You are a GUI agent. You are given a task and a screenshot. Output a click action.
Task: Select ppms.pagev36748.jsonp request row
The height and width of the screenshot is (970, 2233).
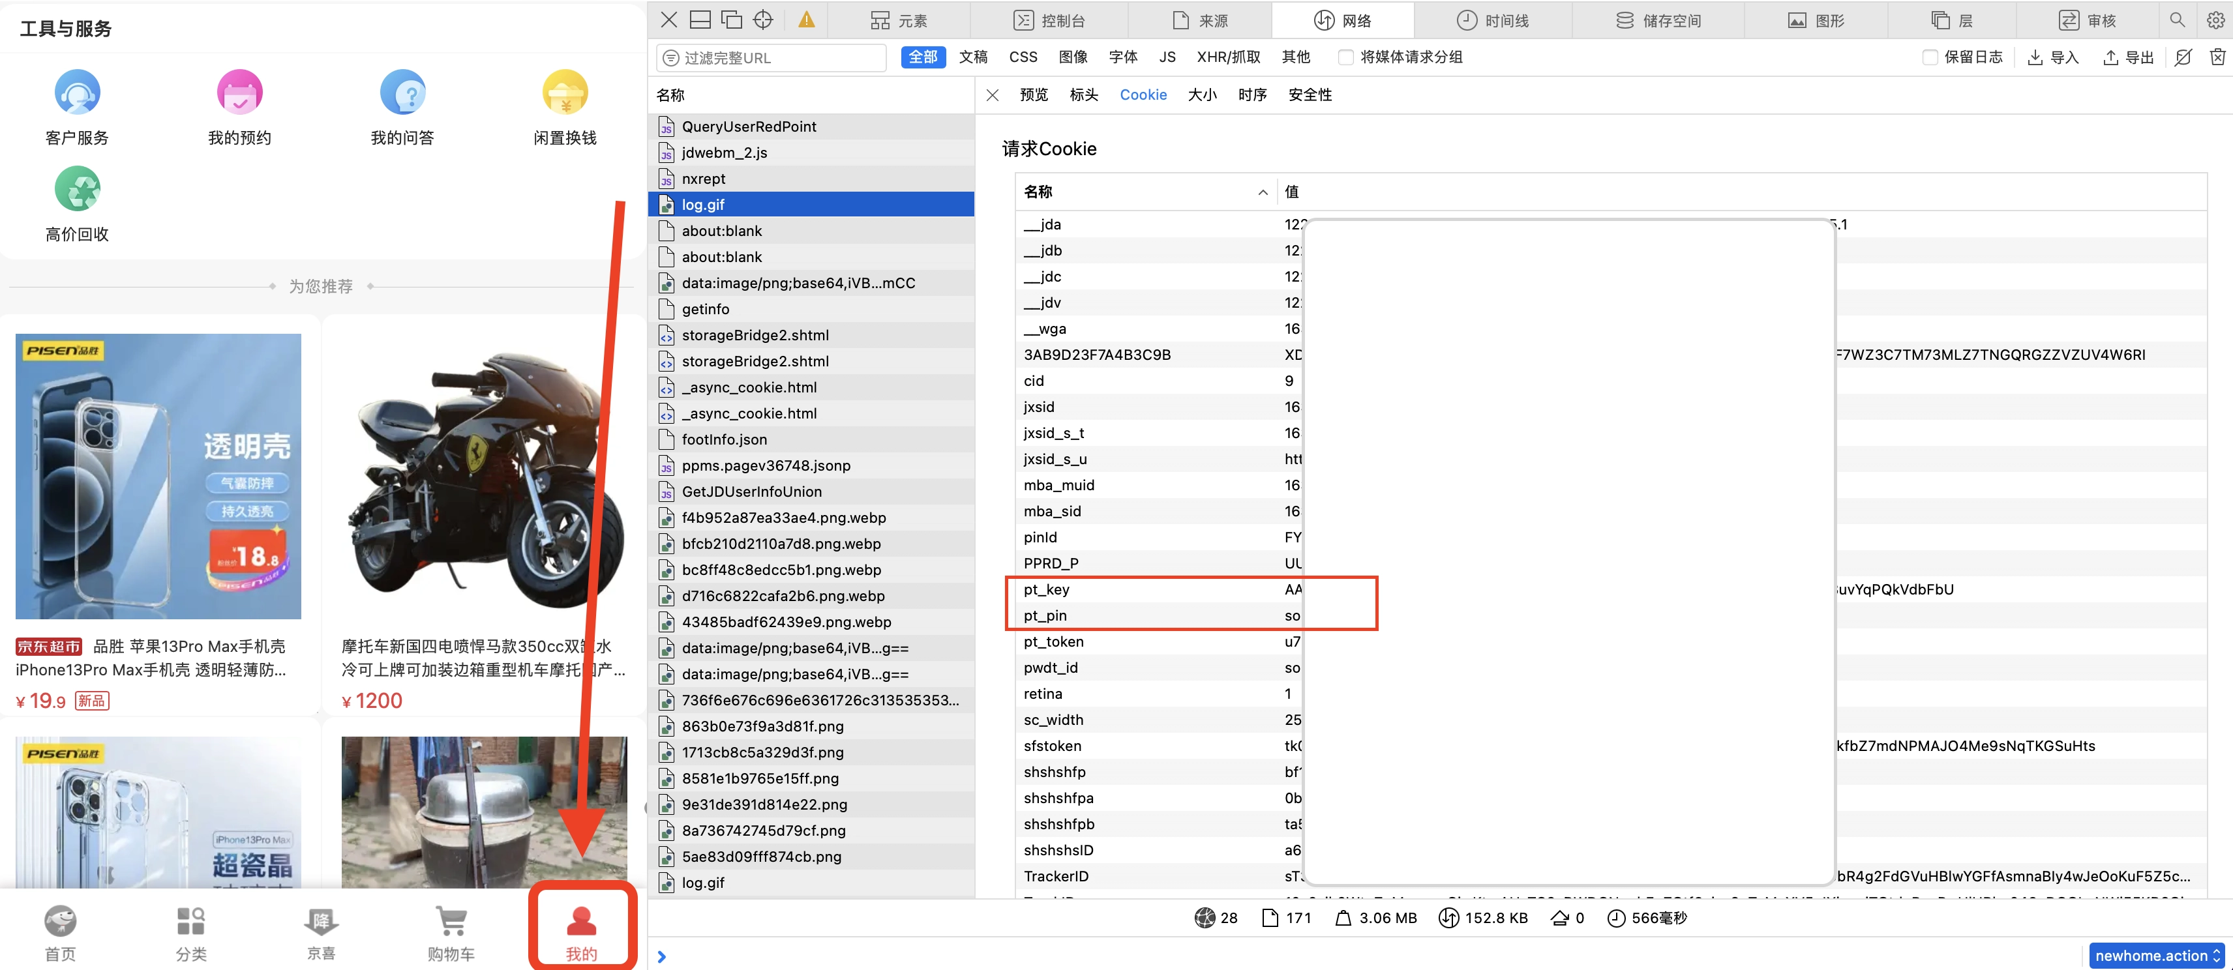click(811, 465)
